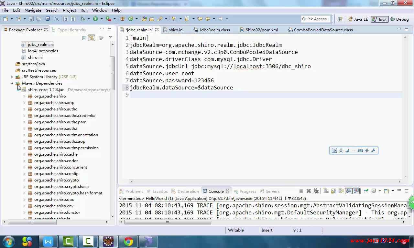Viewport: 414px width, 248px height.
Task: Click Remove All Terminated Launches icon
Action: (x=316, y=191)
